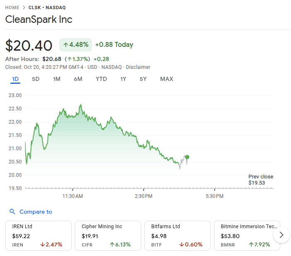The height and width of the screenshot is (256, 291).
Task: Select the MAX time range
Action: 166,79
